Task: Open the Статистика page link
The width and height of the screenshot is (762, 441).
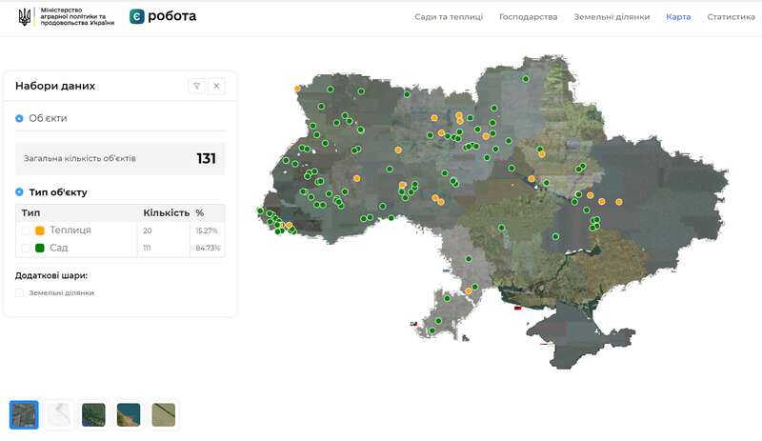Action: [x=731, y=17]
